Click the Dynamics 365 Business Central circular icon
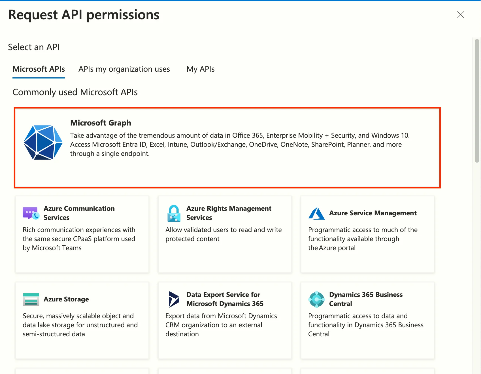The image size is (481, 374). [x=316, y=299]
